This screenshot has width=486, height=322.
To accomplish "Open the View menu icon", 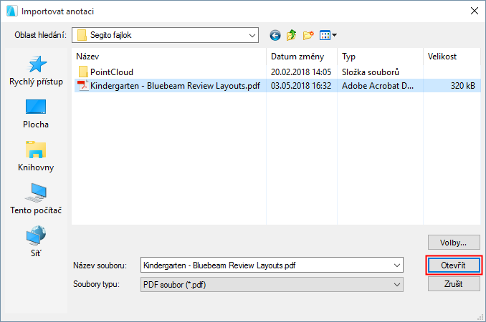I will coord(328,35).
